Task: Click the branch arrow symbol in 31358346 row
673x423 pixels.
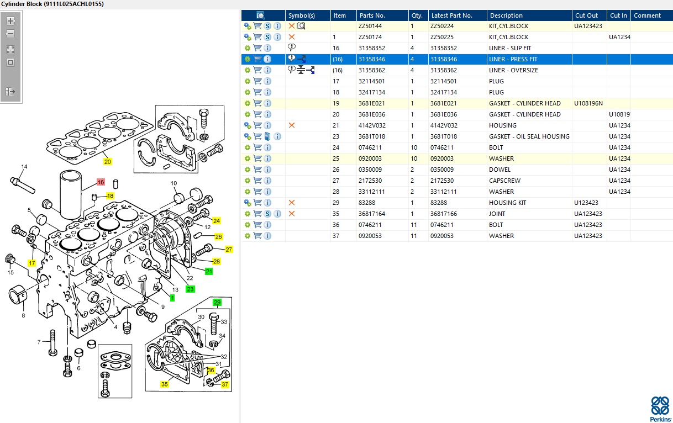Action: [302, 59]
